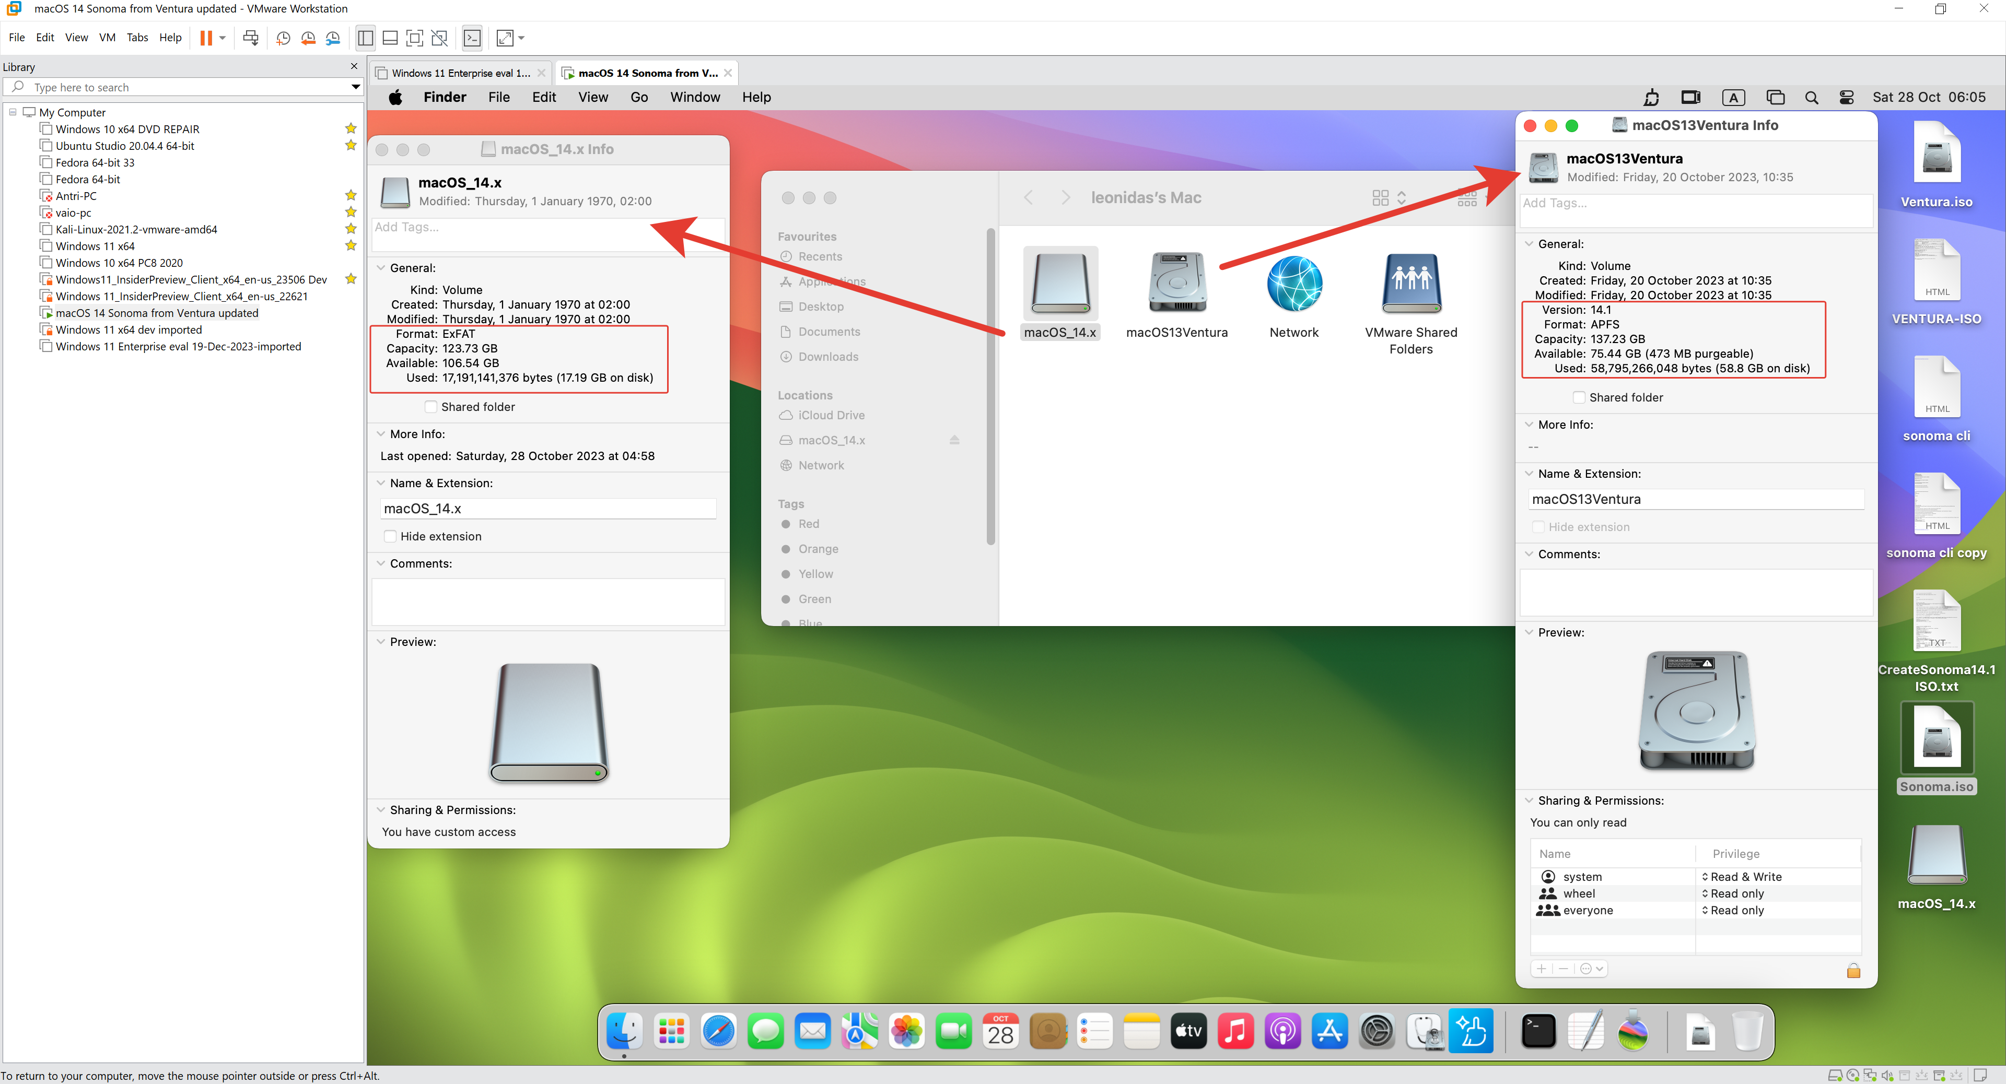Open Kali-Linux-2021.2-vmware-amd64 in library
The height and width of the screenshot is (1084, 2006).
(136, 229)
